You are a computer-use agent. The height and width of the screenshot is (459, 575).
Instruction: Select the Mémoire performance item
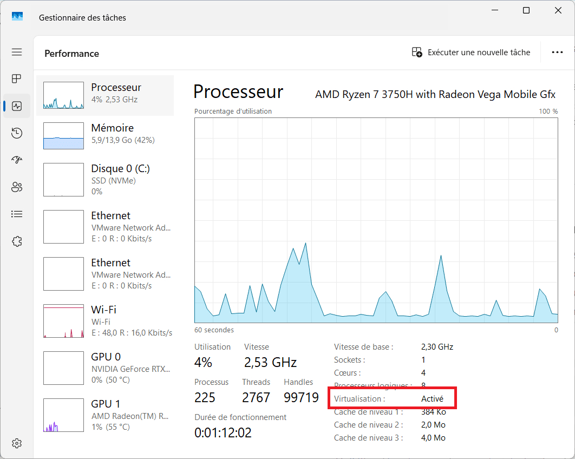click(105, 136)
